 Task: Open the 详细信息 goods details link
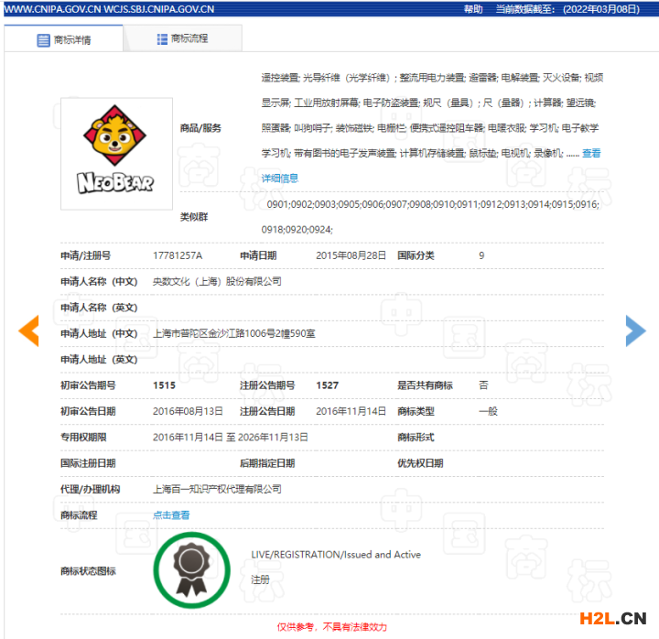(280, 178)
